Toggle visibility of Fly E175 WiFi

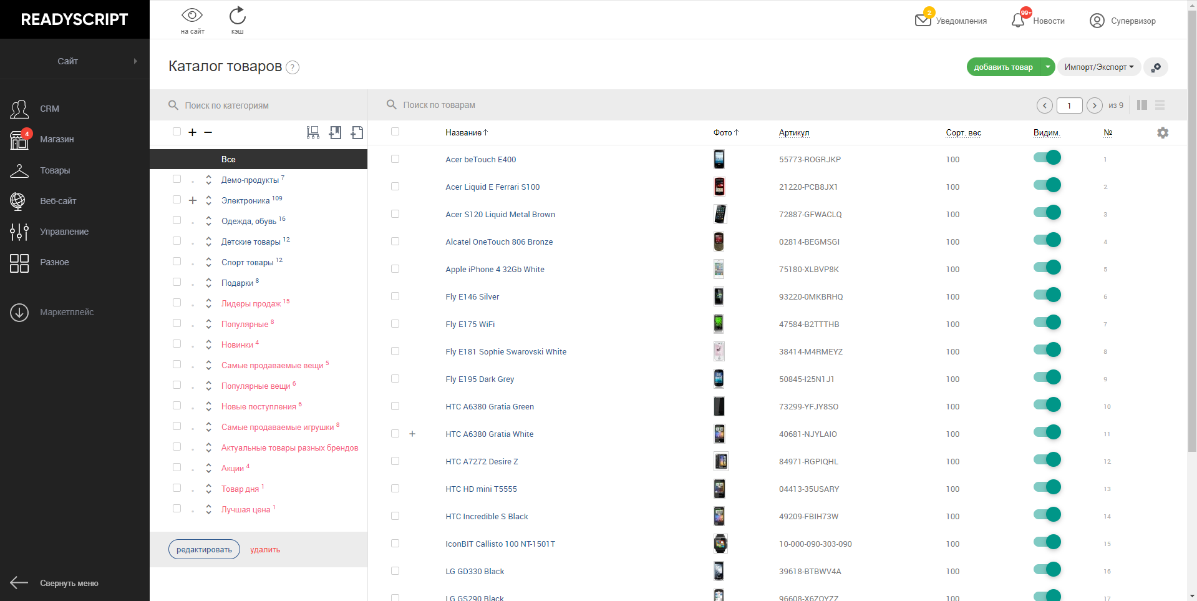tap(1047, 323)
